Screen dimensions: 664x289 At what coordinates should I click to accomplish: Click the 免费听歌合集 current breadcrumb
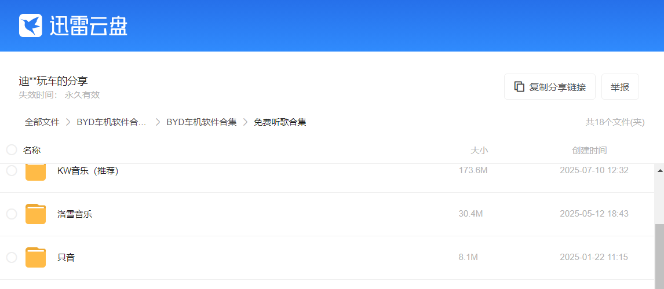click(x=280, y=122)
